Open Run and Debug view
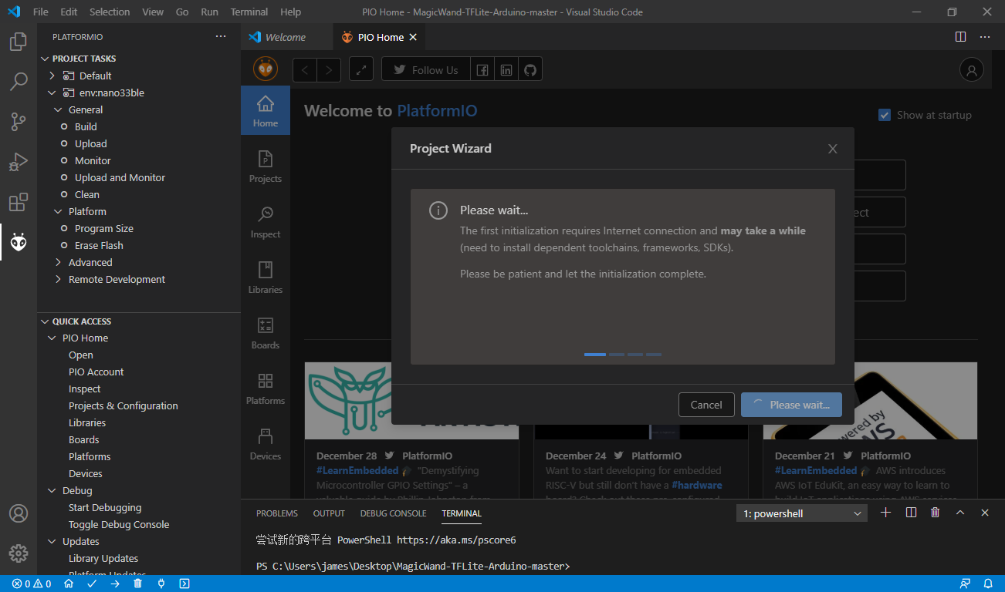This screenshot has width=1005, height=592. [x=19, y=162]
